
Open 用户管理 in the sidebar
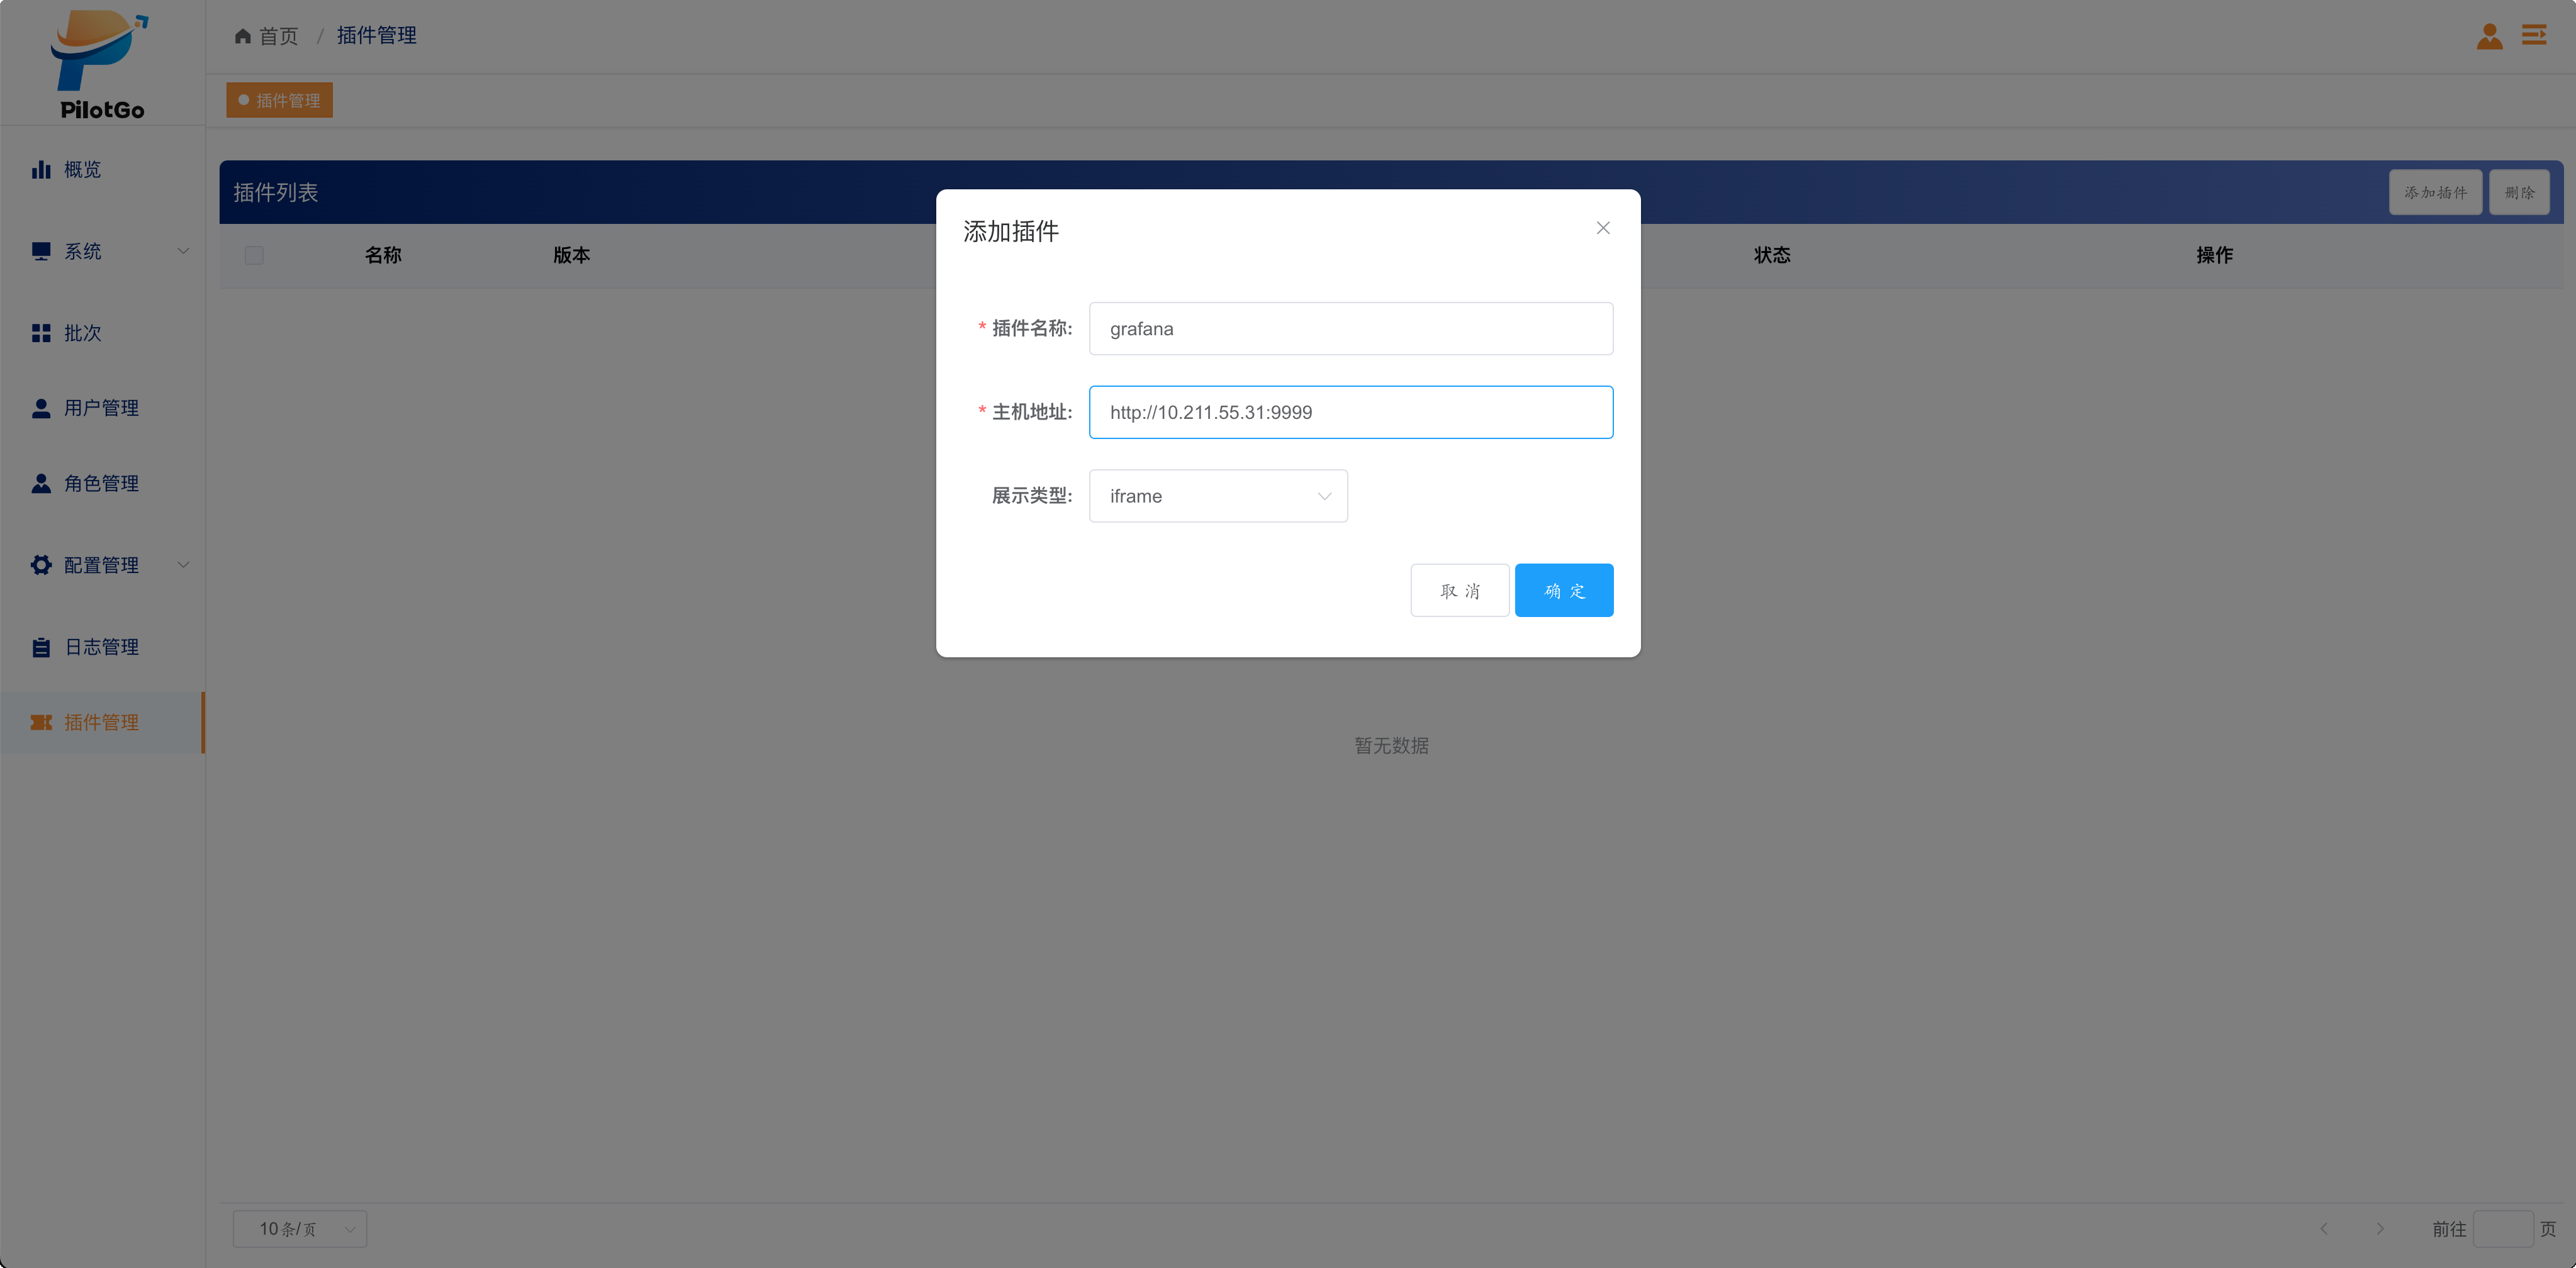click(101, 408)
